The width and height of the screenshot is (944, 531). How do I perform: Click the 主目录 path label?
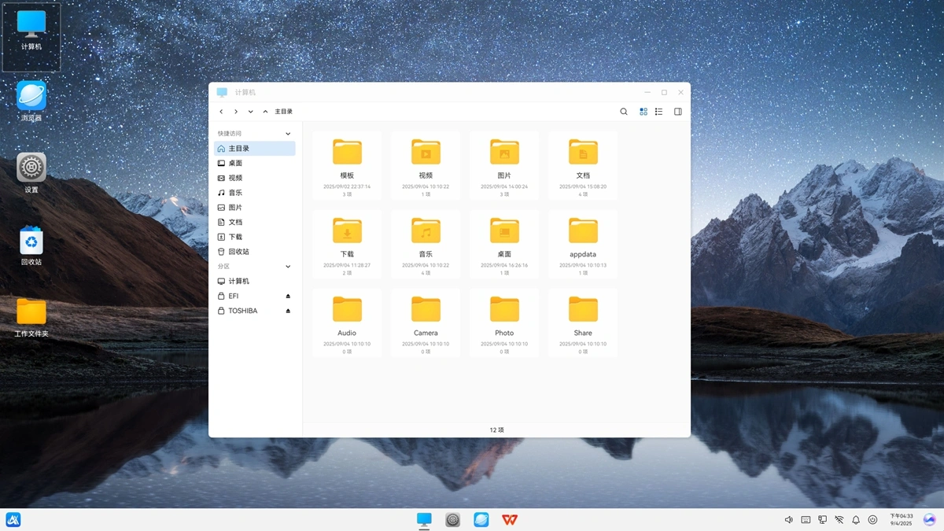(283, 112)
